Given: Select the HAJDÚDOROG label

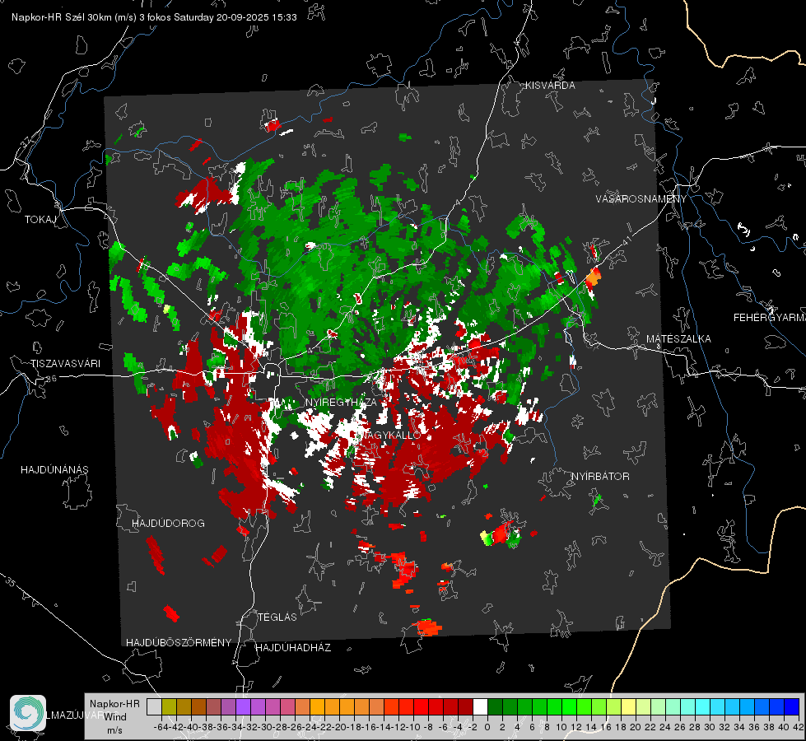Looking at the screenshot, I should click(168, 523).
